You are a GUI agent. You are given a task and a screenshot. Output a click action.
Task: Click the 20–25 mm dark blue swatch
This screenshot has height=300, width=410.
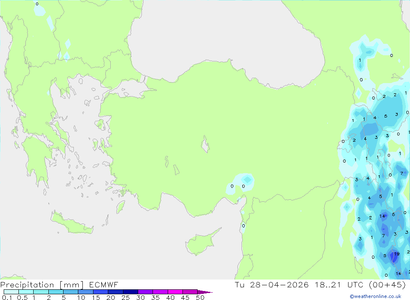click(116, 292)
